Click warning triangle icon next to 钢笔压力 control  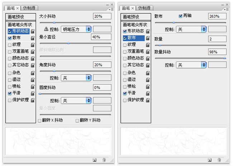[x=46, y=29]
